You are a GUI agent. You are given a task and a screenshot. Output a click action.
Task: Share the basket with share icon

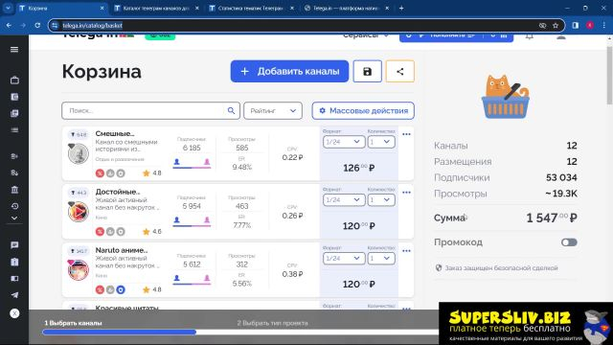pyautogui.click(x=400, y=71)
